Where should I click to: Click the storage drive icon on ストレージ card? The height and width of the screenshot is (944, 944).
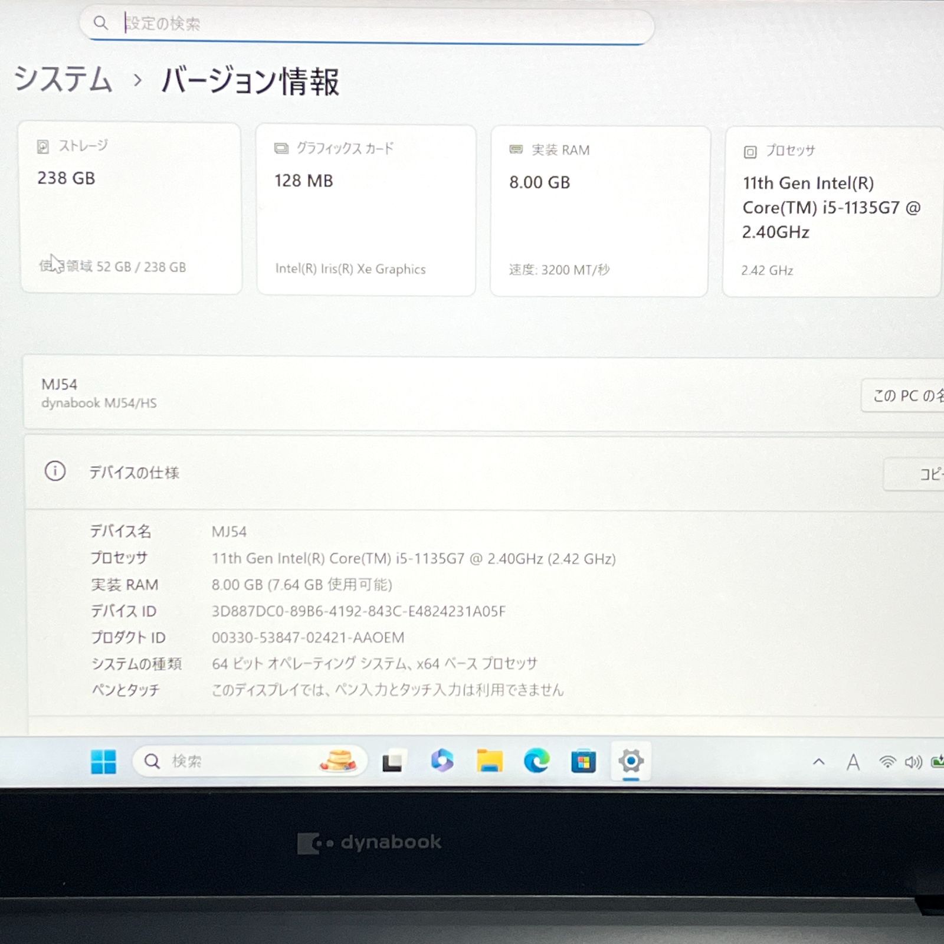[43, 146]
